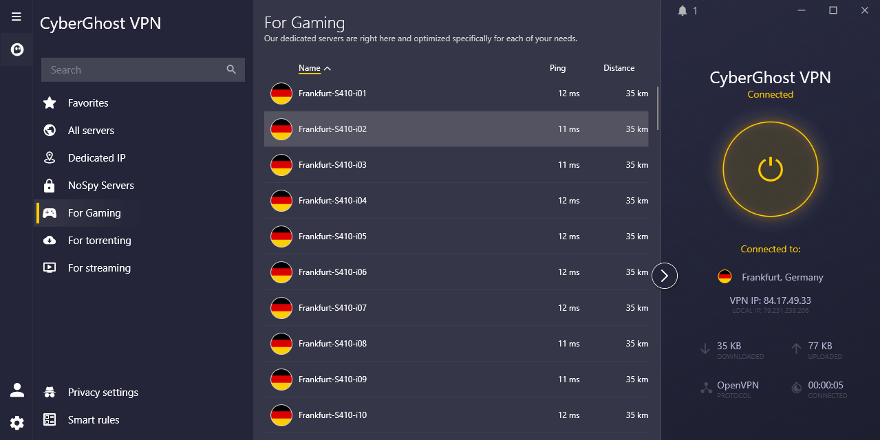Screen dimensions: 880x440
Task: Click the server list scrollbar
Action: [658, 108]
